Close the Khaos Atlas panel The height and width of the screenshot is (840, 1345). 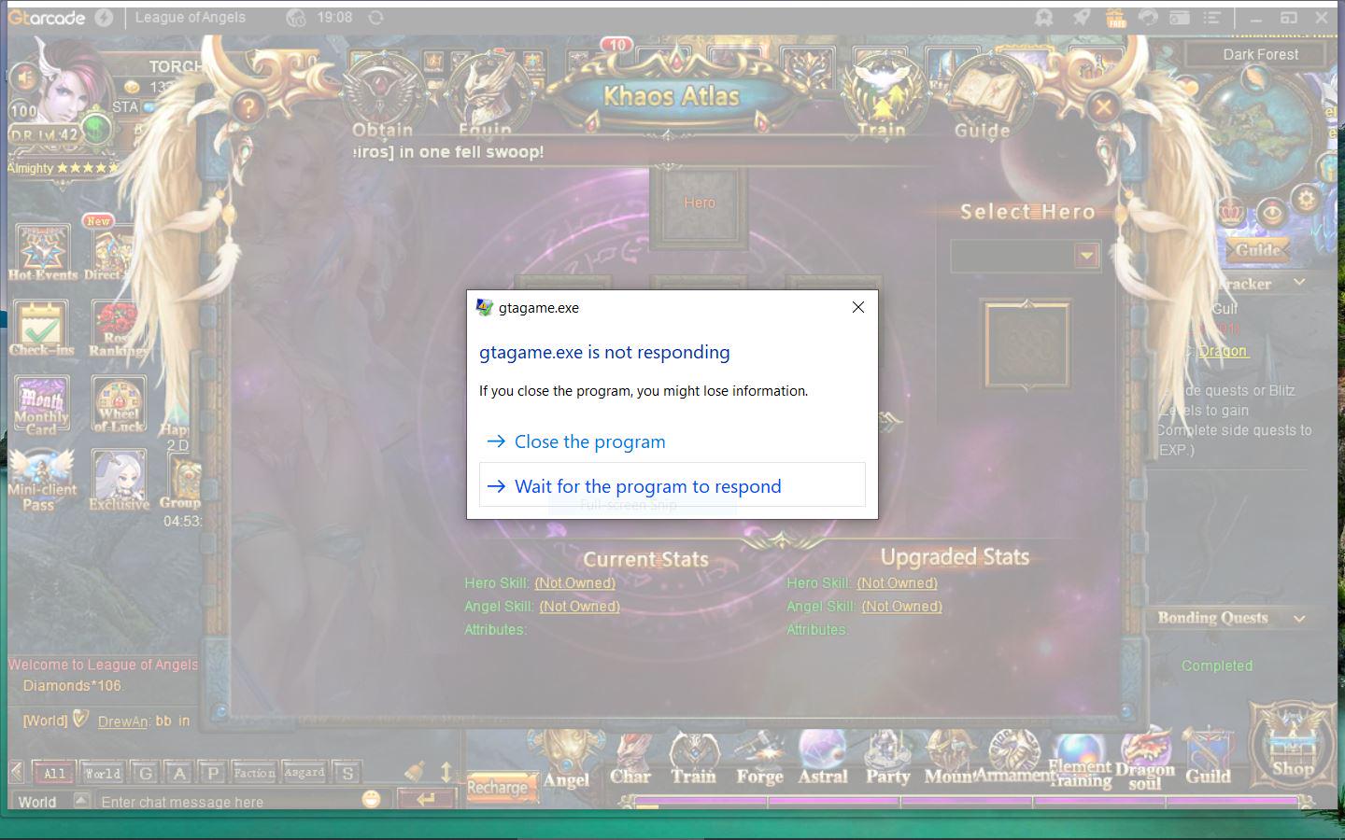point(1103,106)
